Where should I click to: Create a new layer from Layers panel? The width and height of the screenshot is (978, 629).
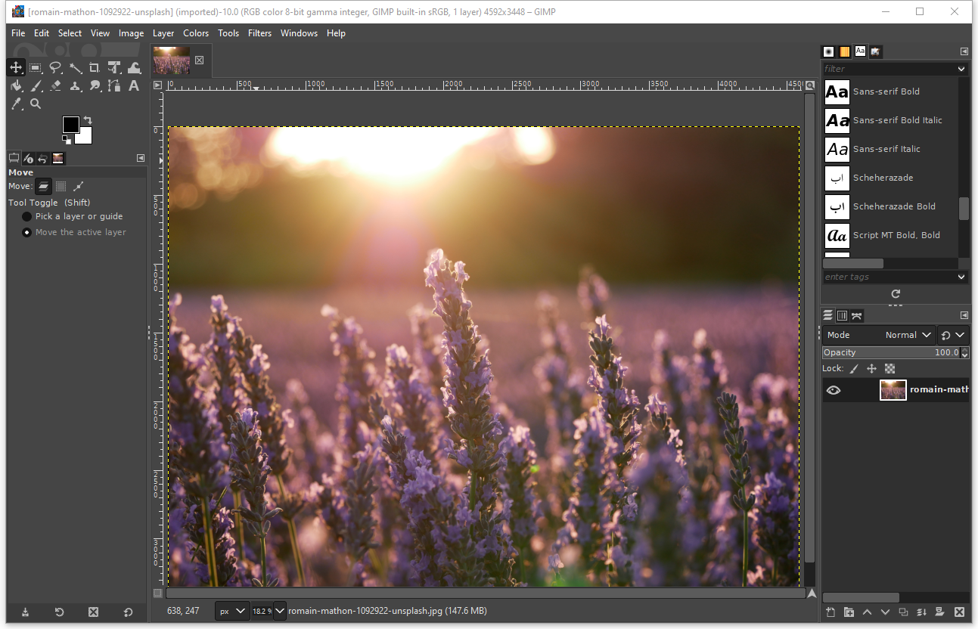click(830, 612)
